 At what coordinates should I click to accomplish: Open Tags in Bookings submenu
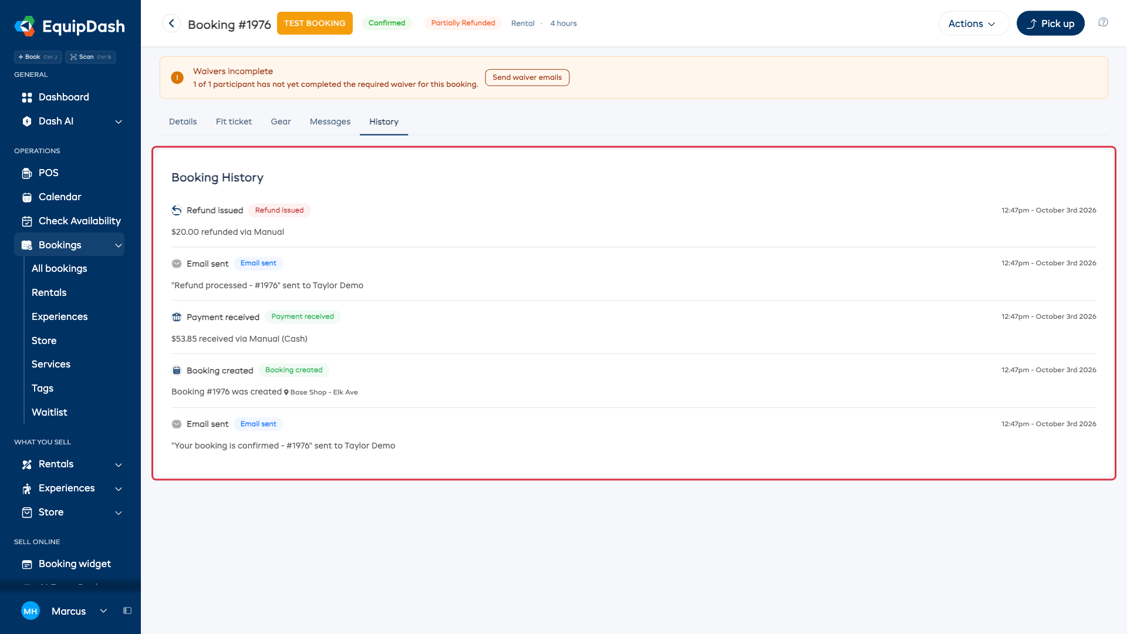42,388
